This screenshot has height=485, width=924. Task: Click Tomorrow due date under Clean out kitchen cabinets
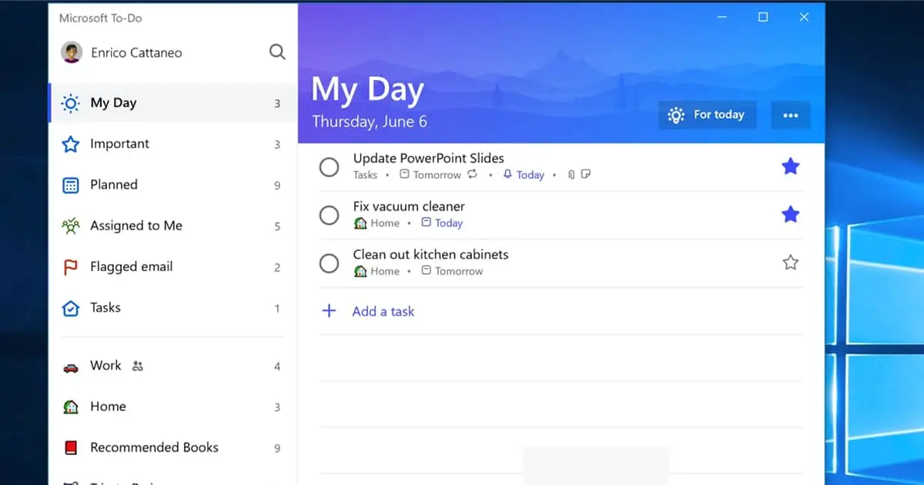pos(452,271)
